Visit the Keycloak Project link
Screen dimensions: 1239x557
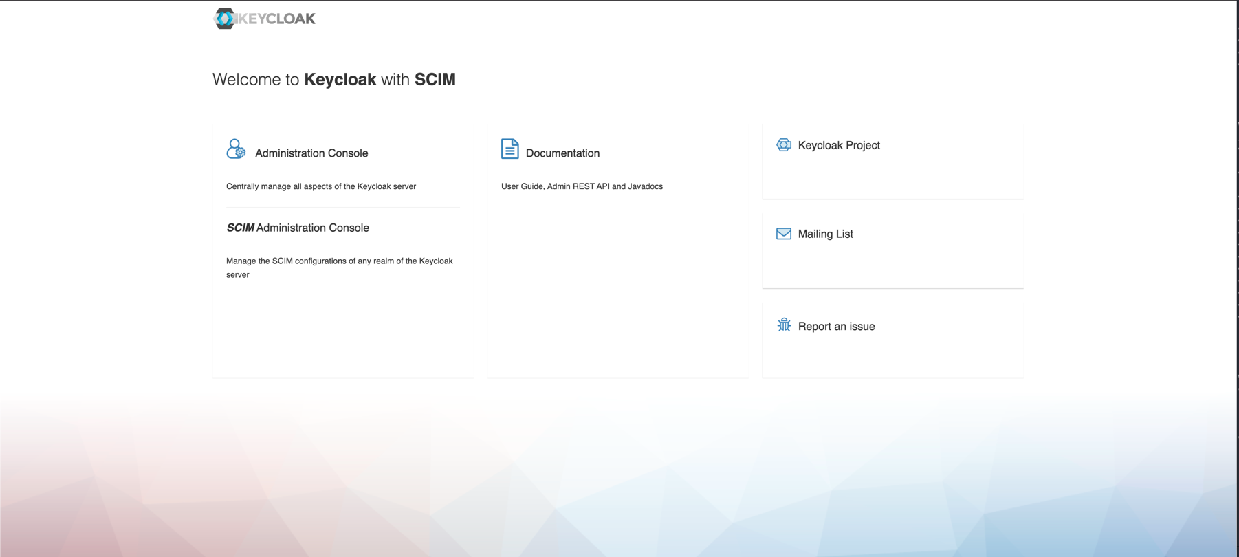pyautogui.click(x=839, y=145)
